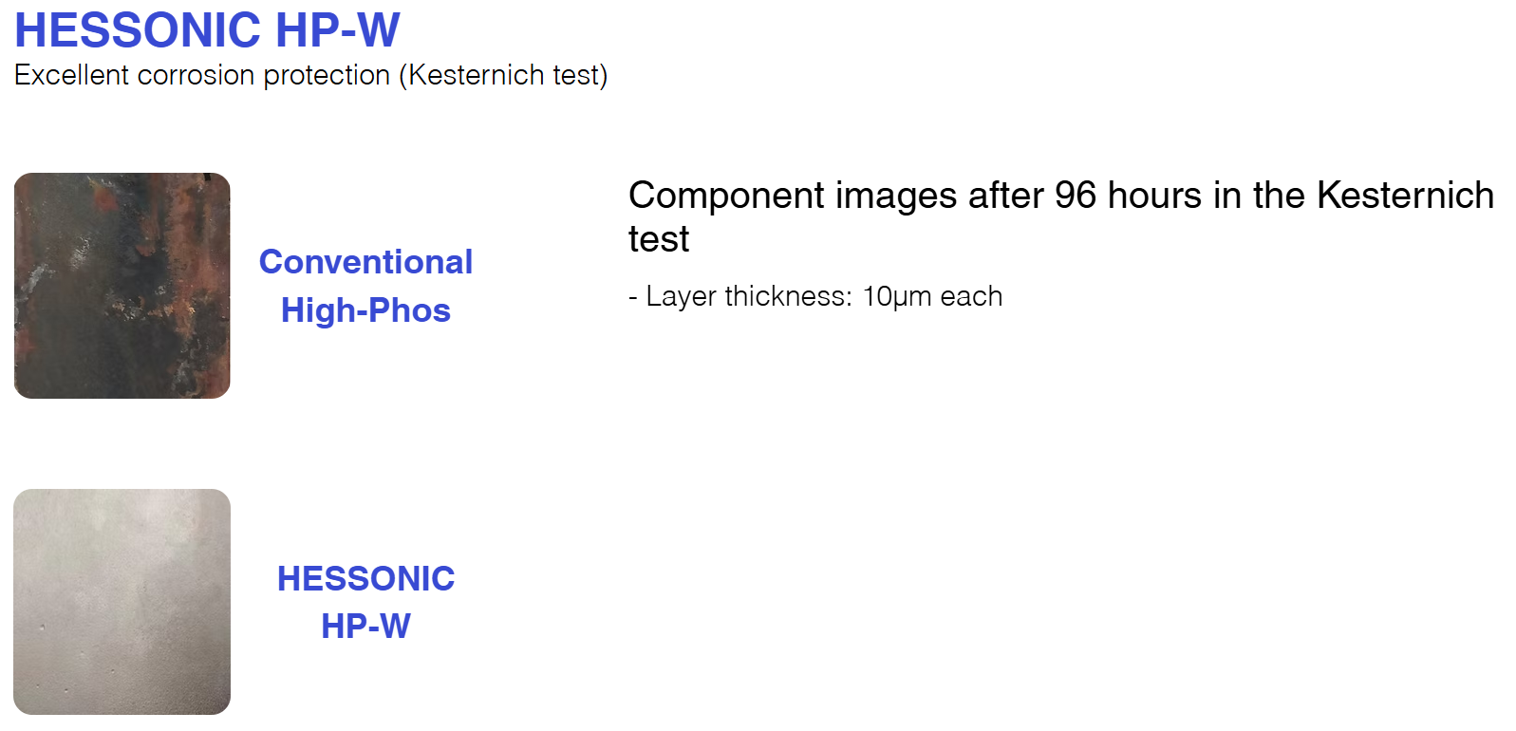Click the word "test" on heading's second line
This screenshot has width=1516, height=731.
pos(659,239)
